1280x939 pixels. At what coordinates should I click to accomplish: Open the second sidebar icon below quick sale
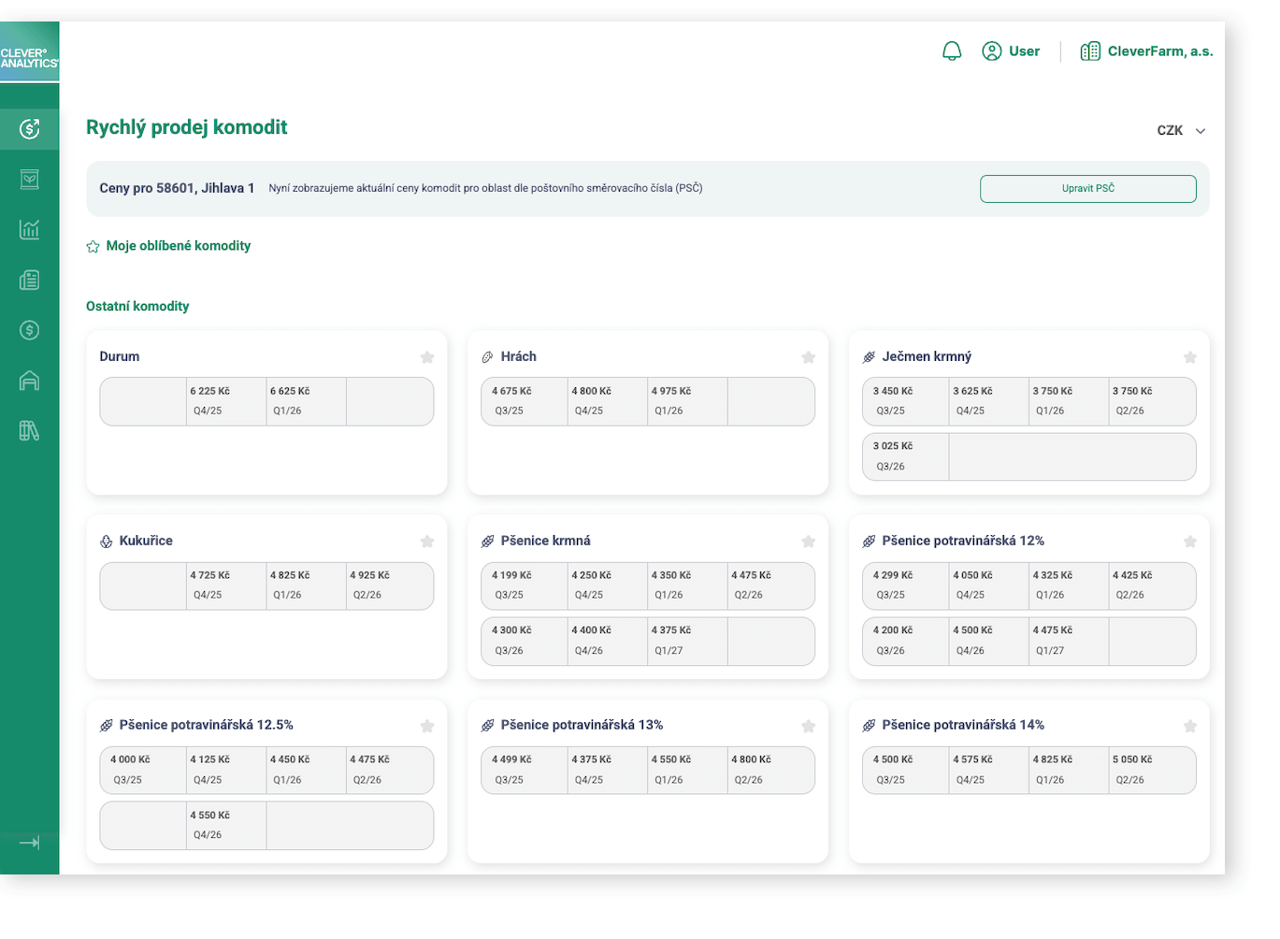[x=29, y=179]
